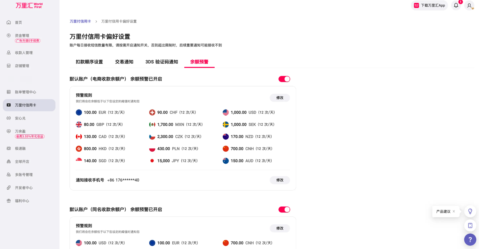
Task: Switch to the 交易通知 tab
Action: tap(124, 62)
